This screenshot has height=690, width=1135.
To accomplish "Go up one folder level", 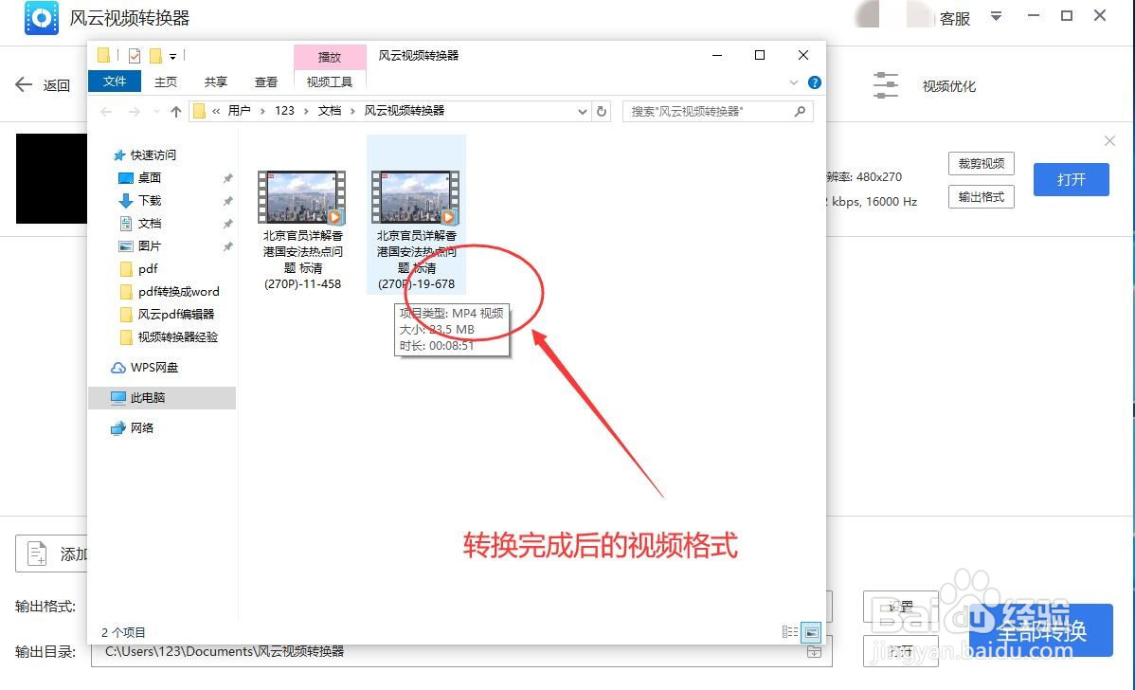I will tap(176, 112).
